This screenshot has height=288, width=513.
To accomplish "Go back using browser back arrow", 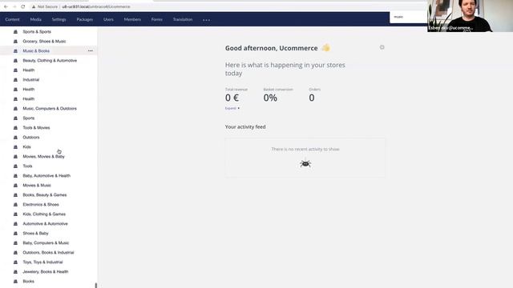I will click(6, 6).
